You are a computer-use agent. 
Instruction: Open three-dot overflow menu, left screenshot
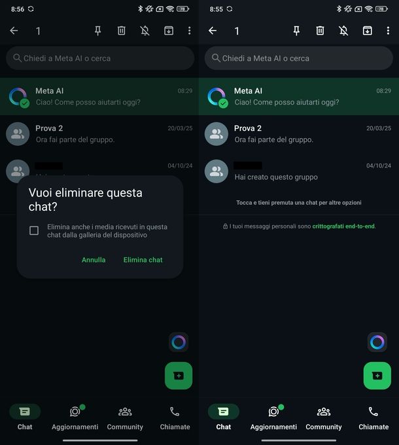pos(190,31)
